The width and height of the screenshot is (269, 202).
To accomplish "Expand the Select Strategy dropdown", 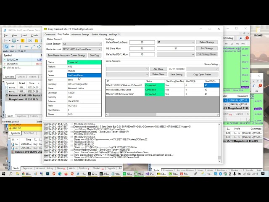I will 100,44.
